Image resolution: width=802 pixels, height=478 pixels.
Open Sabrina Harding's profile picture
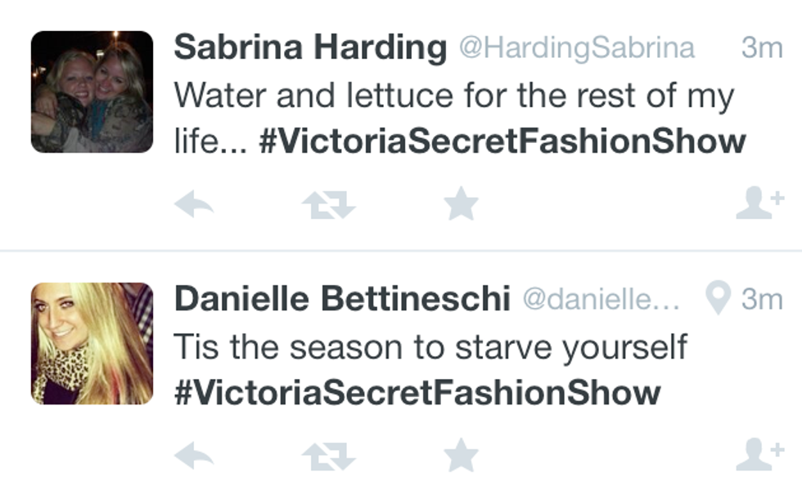[x=92, y=92]
